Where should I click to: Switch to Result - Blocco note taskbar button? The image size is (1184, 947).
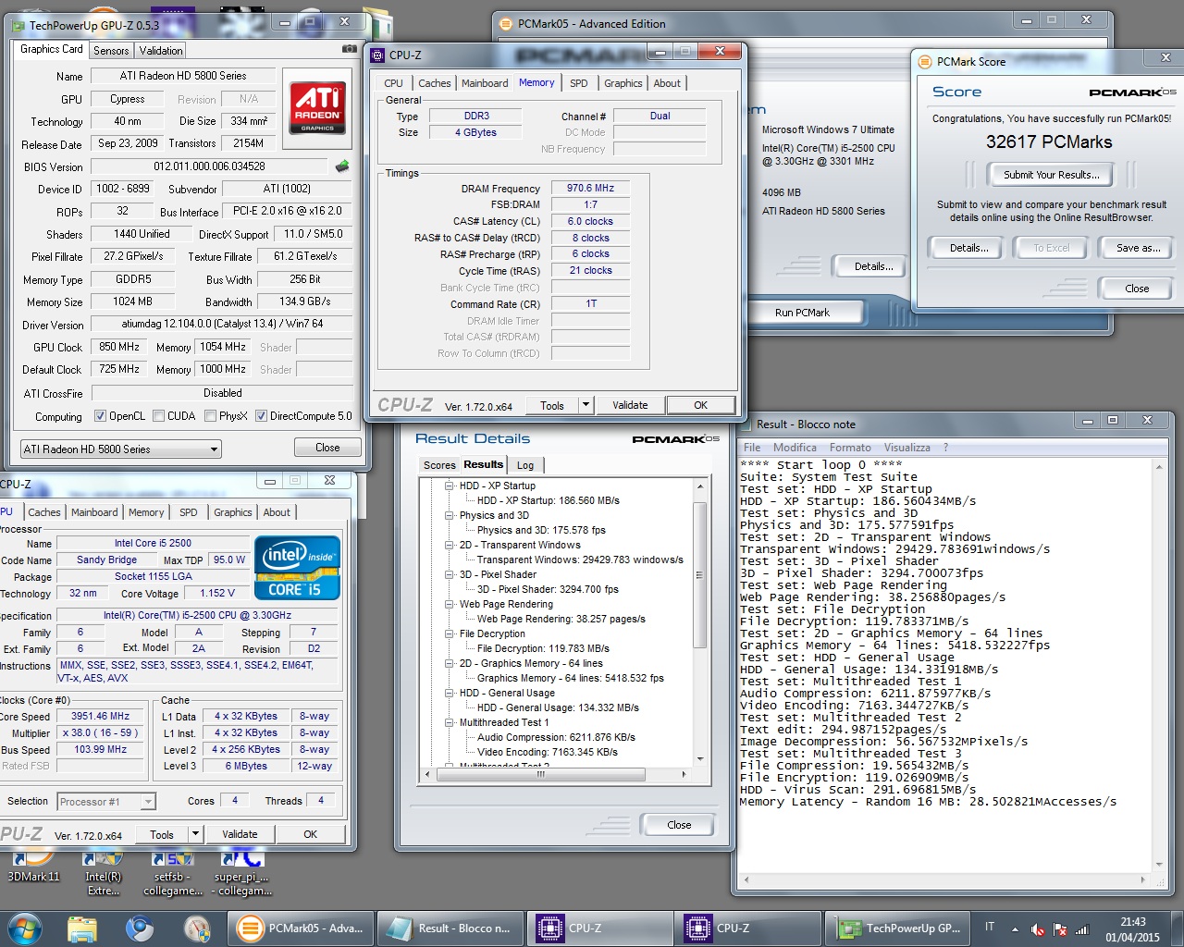[450, 929]
